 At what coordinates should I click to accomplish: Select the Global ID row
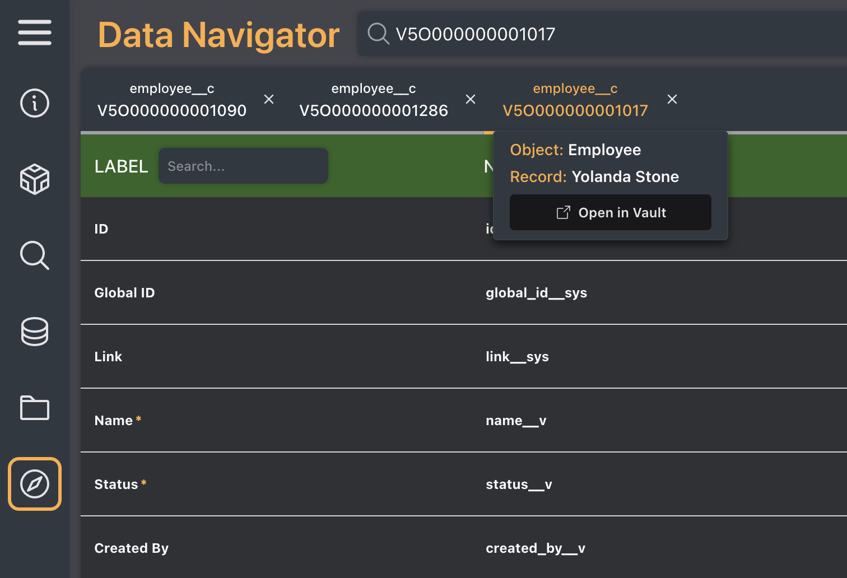280,293
